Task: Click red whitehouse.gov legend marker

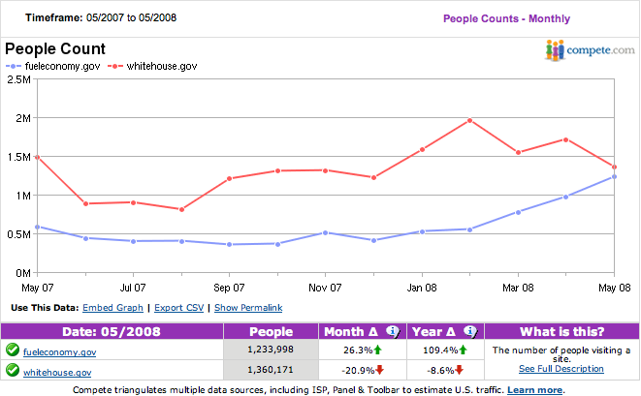Action: point(115,66)
